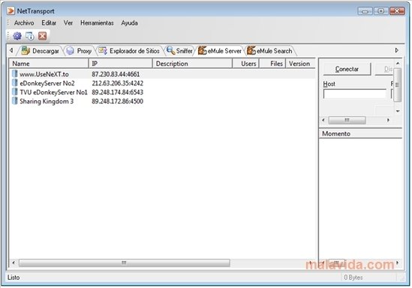
Task: Click the eMule Search tab icon
Action: point(251,51)
